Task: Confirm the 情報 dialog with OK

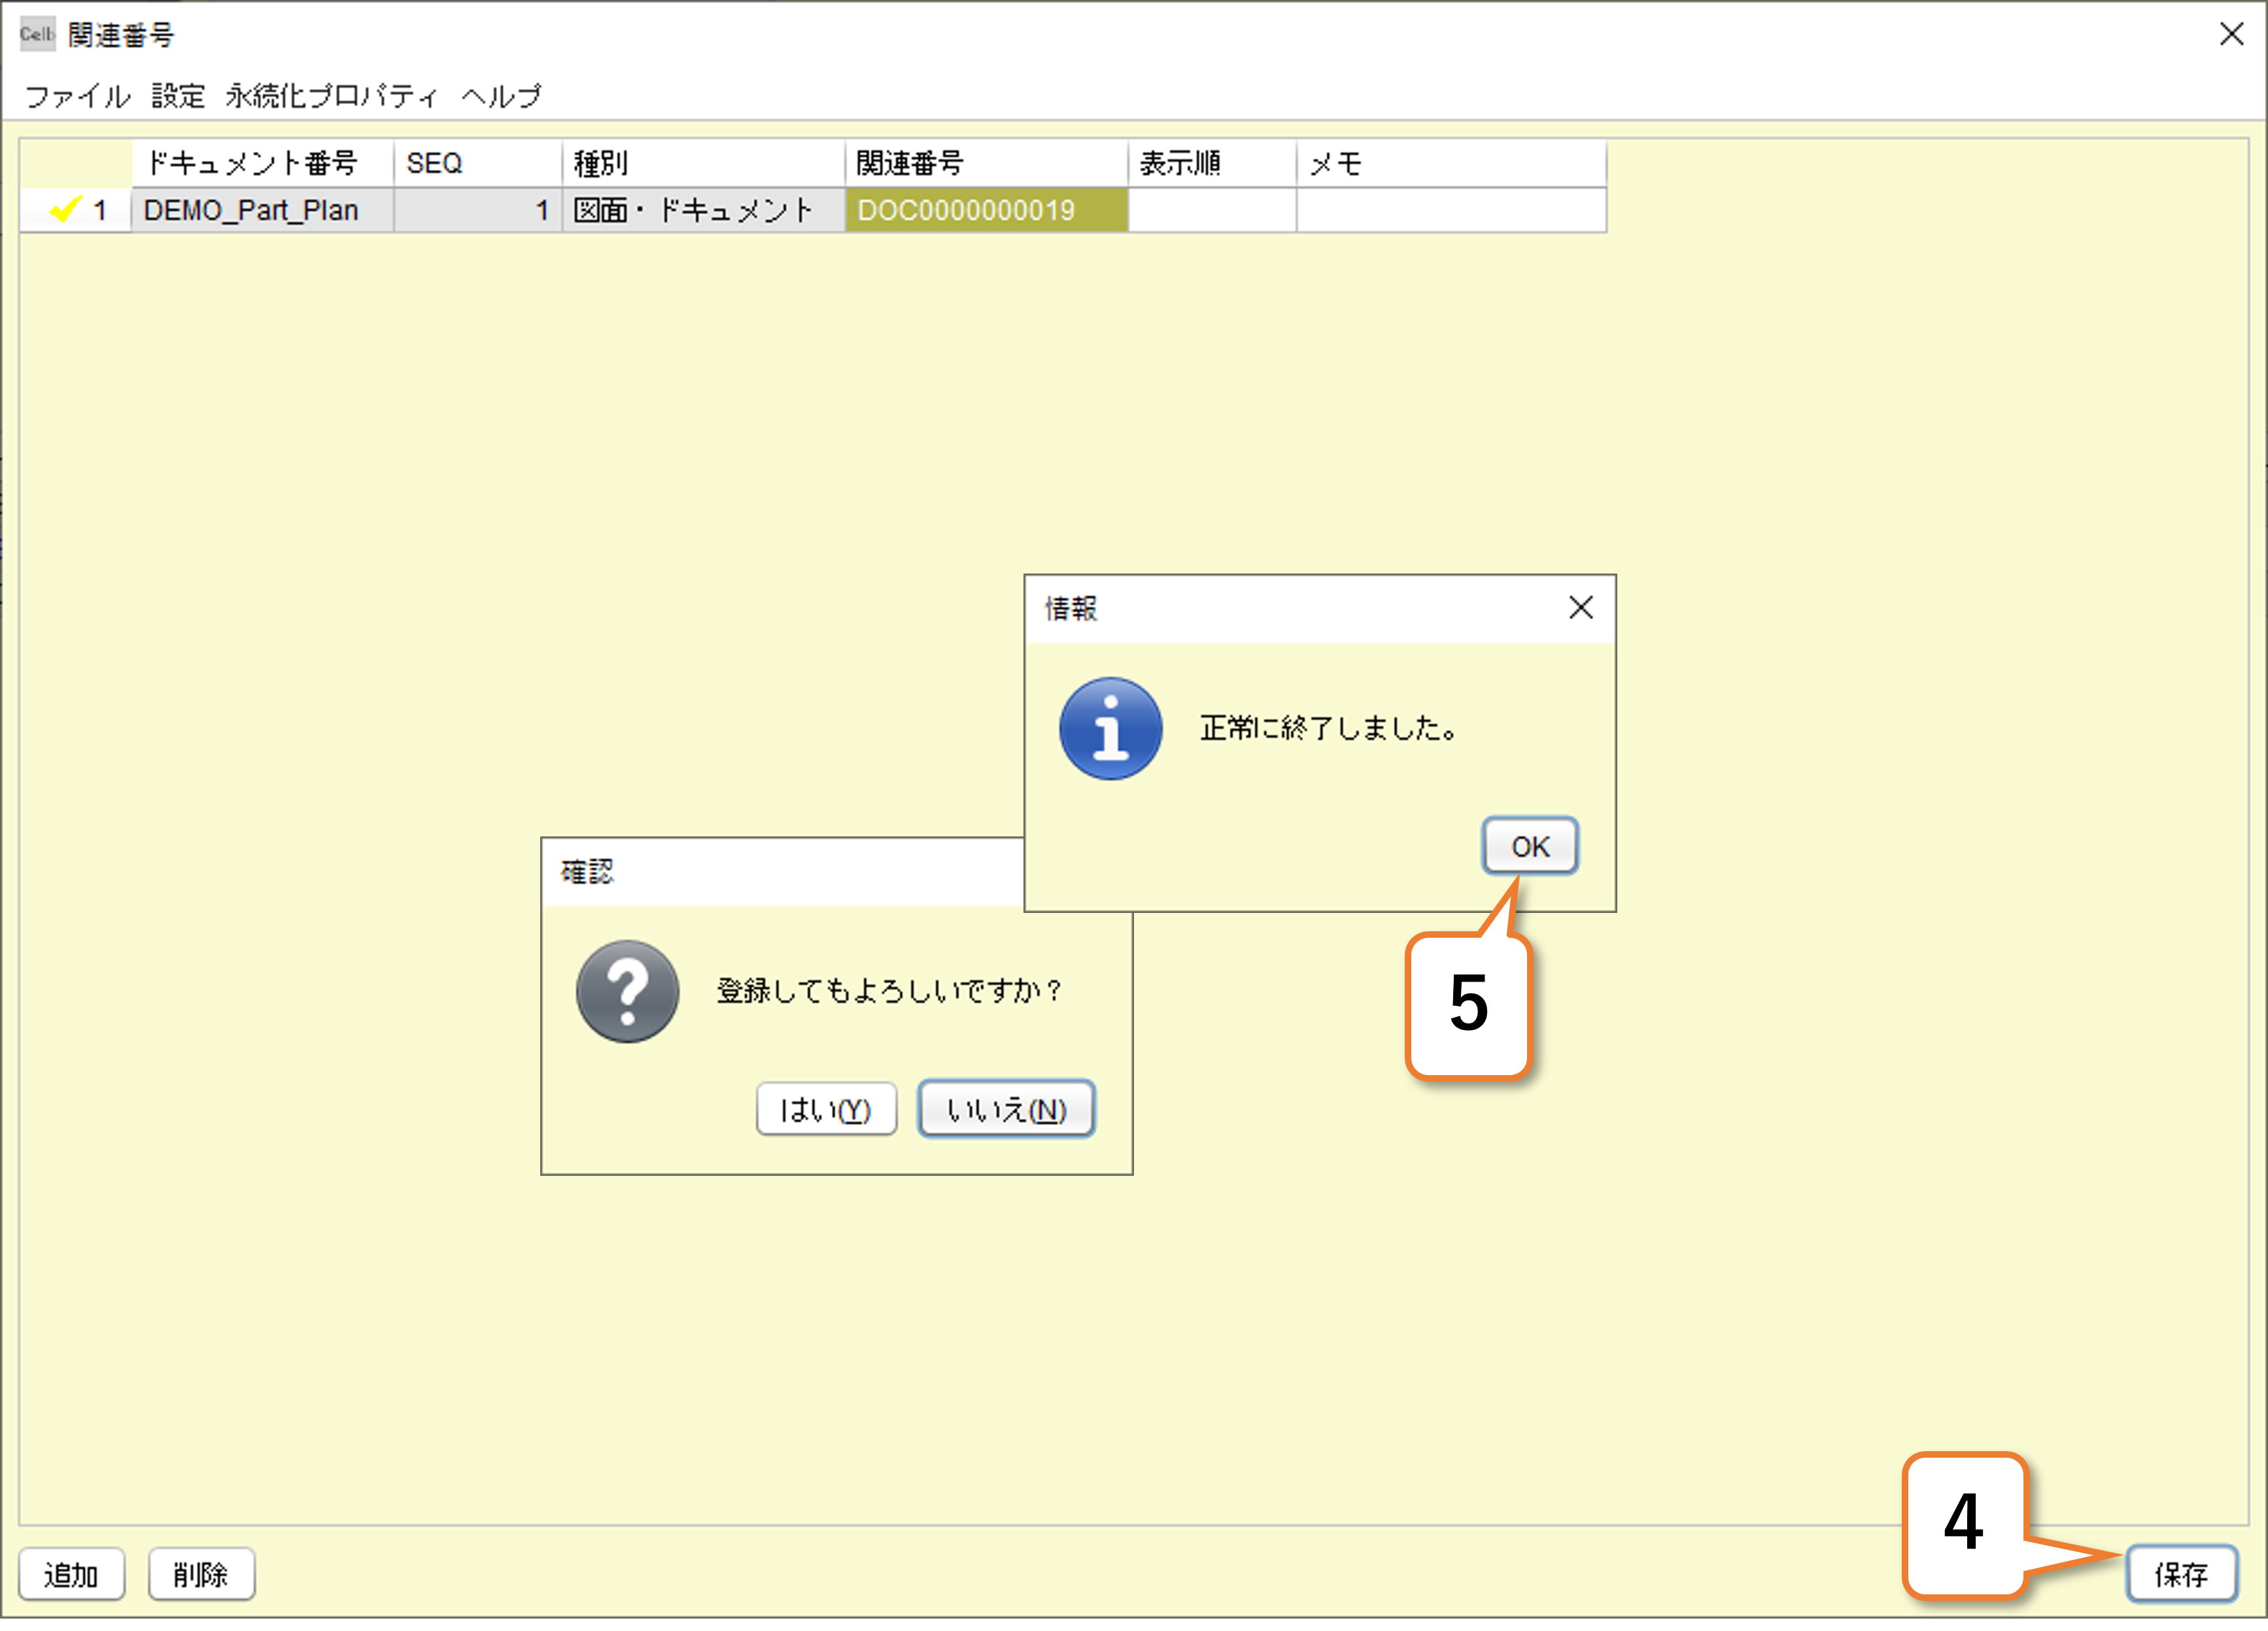Action: 1530,846
